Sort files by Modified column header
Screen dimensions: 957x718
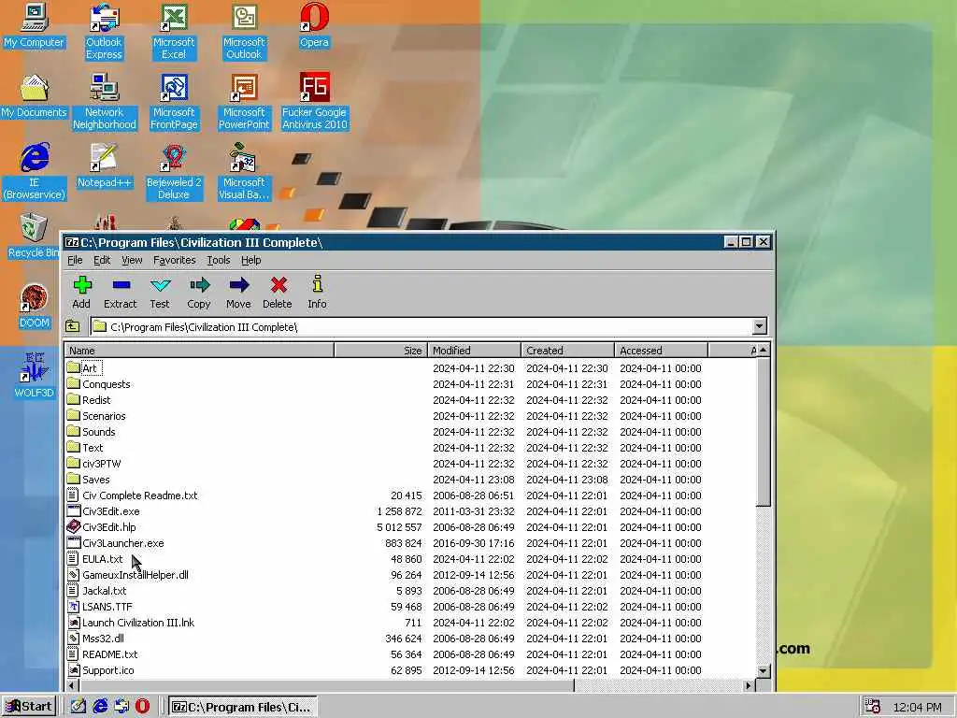(x=474, y=351)
